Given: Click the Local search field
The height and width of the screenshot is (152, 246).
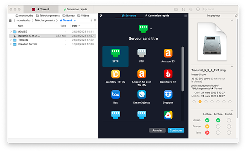Looking at the screenshot, I should coord(220,9).
